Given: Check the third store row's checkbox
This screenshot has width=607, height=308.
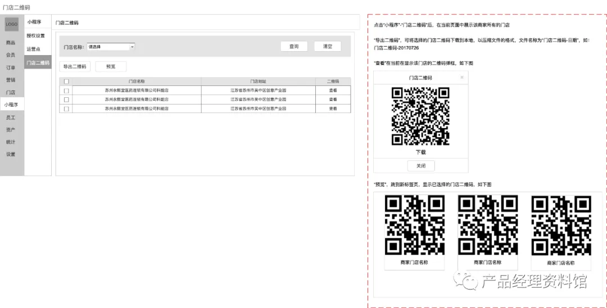Looking at the screenshot, I should 66,108.
